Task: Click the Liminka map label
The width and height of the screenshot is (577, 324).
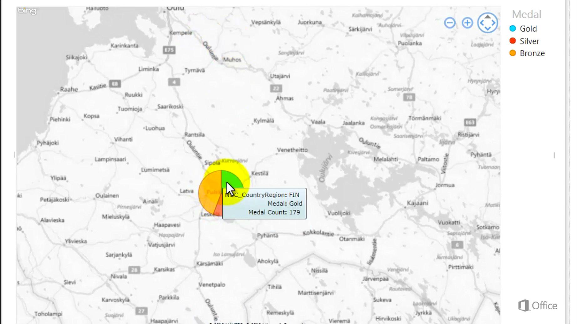Action: tap(149, 69)
